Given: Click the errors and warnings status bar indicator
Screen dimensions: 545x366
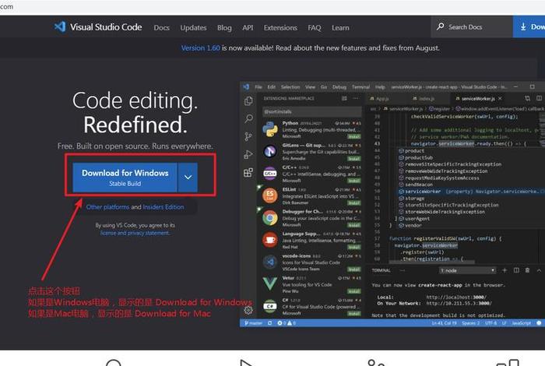Looking at the screenshot, I should [x=287, y=323].
